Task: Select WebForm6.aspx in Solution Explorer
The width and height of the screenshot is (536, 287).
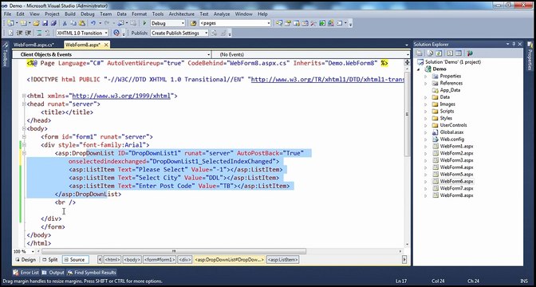Action: click(x=456, y=182)
